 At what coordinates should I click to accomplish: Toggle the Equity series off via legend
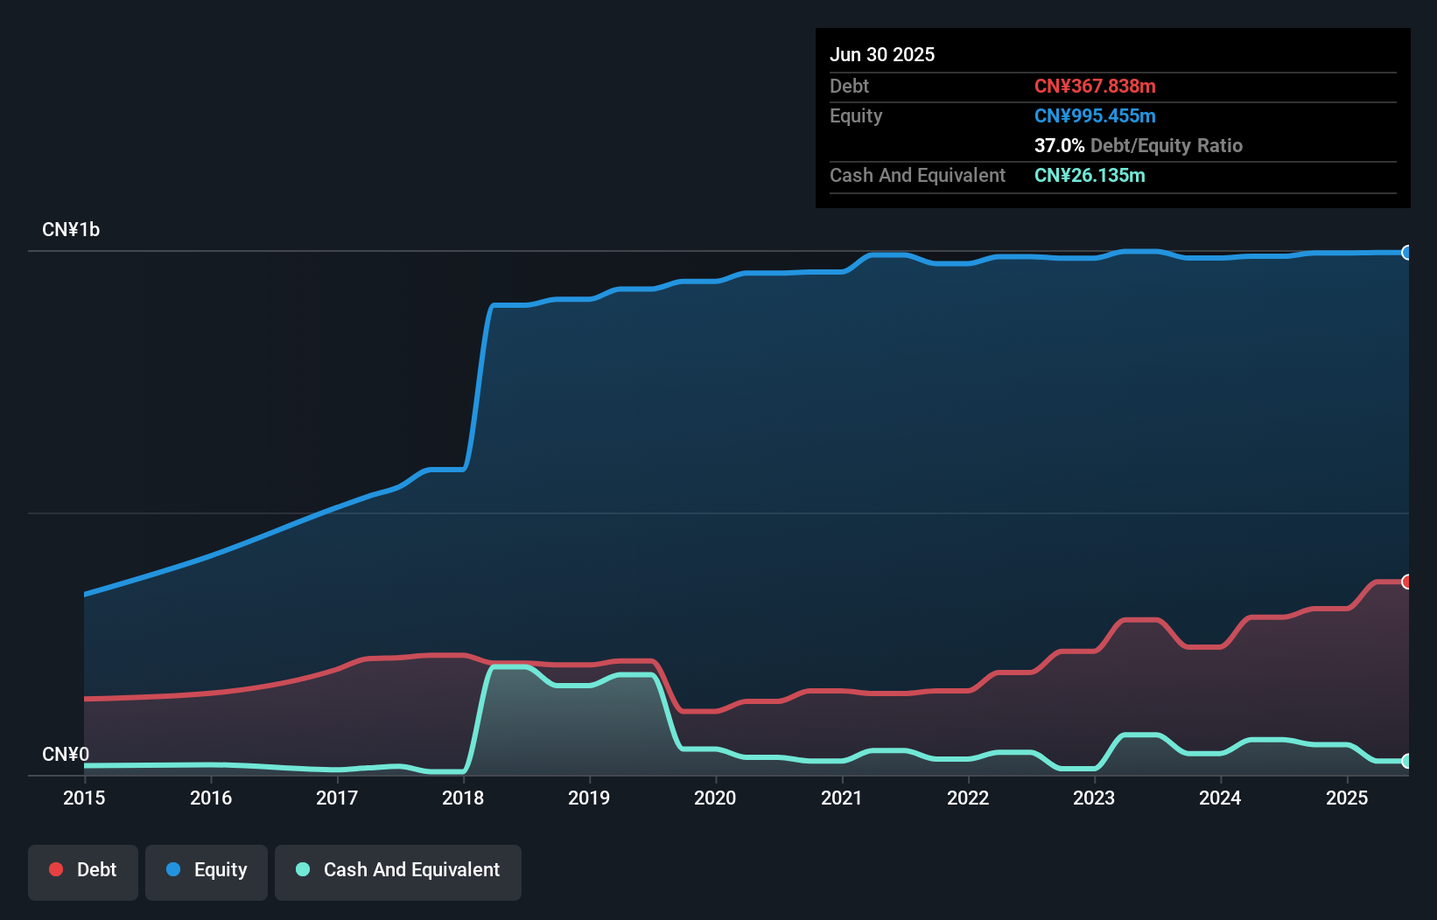(x=207, y=871)
